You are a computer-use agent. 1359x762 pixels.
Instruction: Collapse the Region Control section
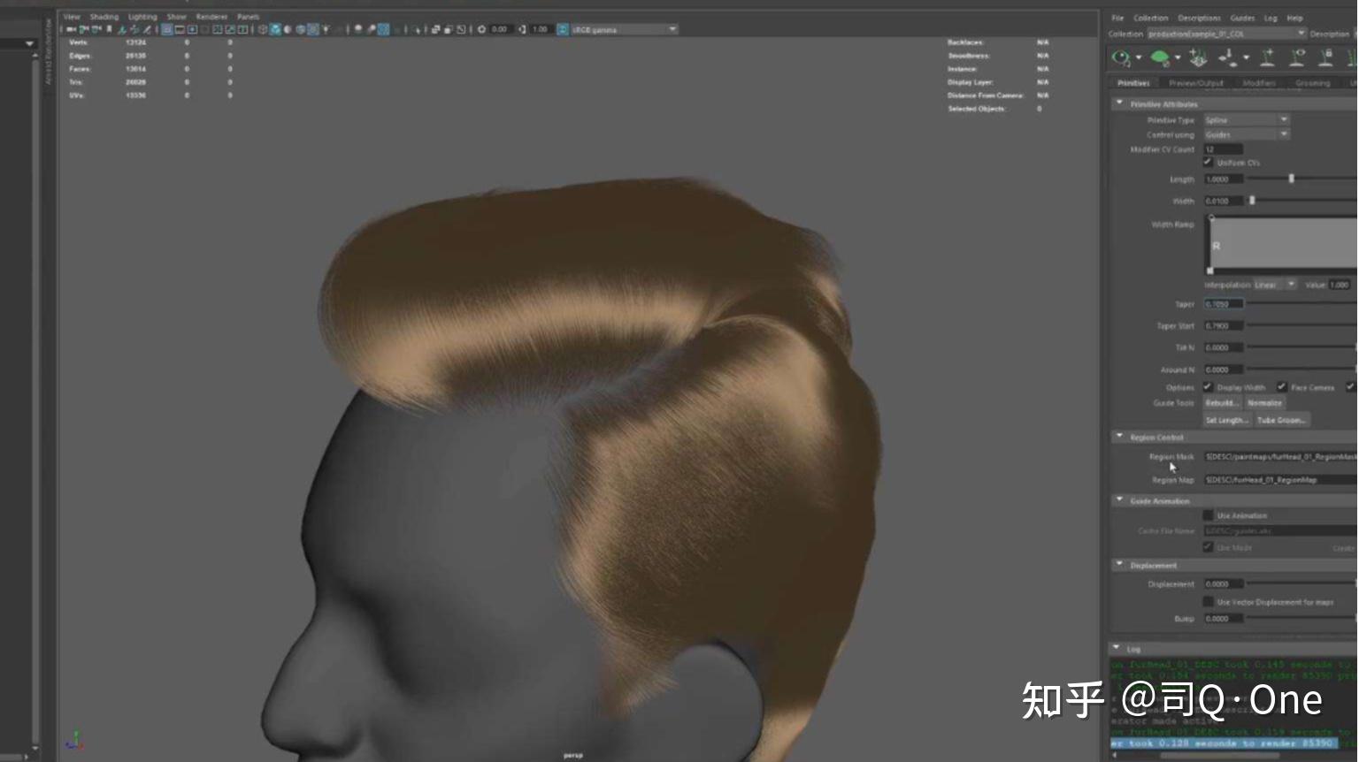coord(1119,437)
